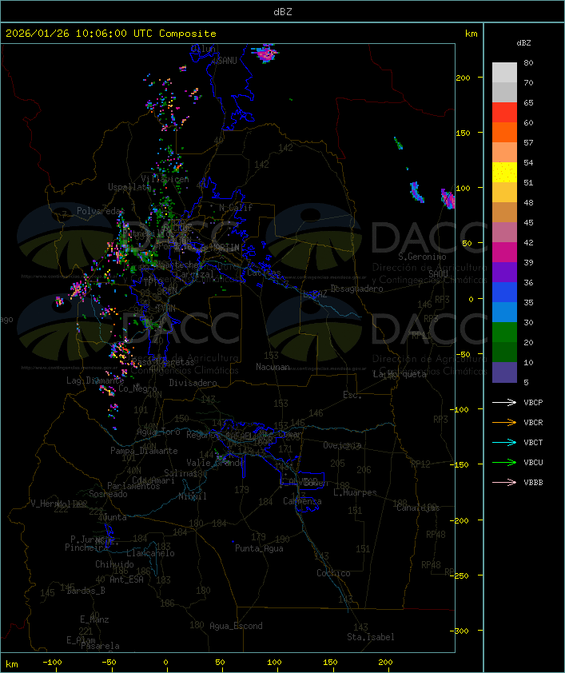Click the Canalejas place label
565x673 pixels.
[418, 508]
